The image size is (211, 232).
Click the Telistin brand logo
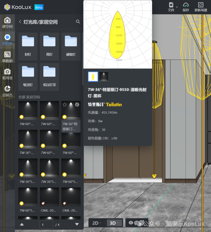(105, 105)
